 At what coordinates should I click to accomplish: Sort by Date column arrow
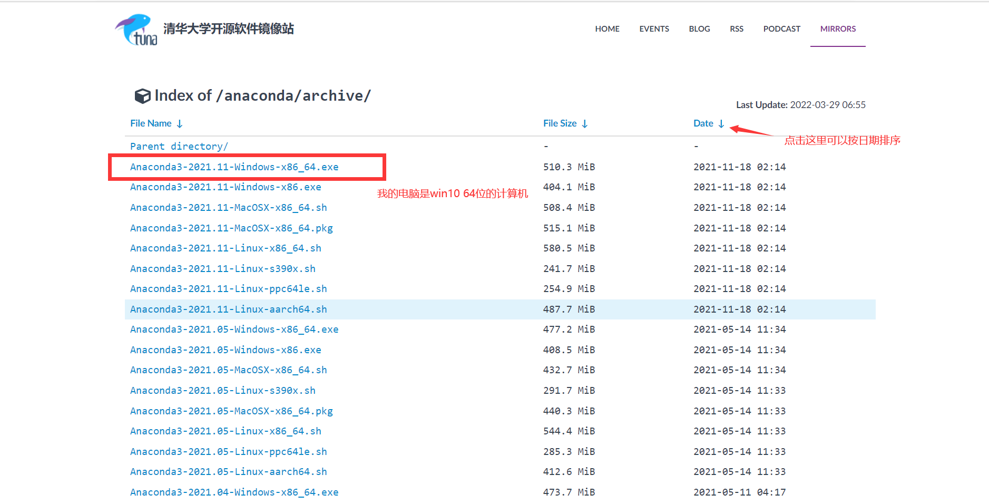tap(721, 123)
